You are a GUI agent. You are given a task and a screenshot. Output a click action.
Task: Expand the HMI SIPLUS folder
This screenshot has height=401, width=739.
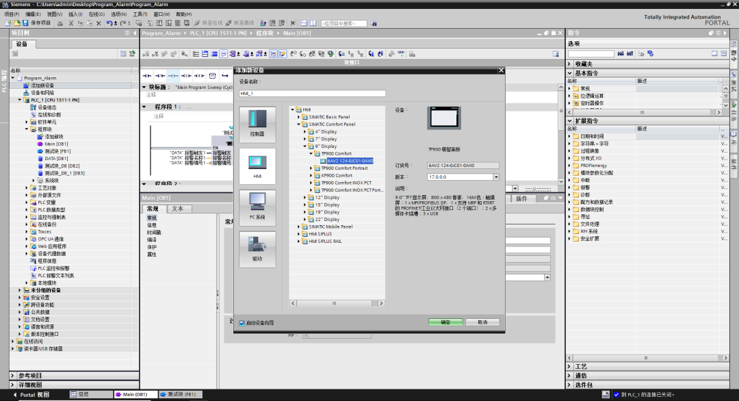click(299, 234)
